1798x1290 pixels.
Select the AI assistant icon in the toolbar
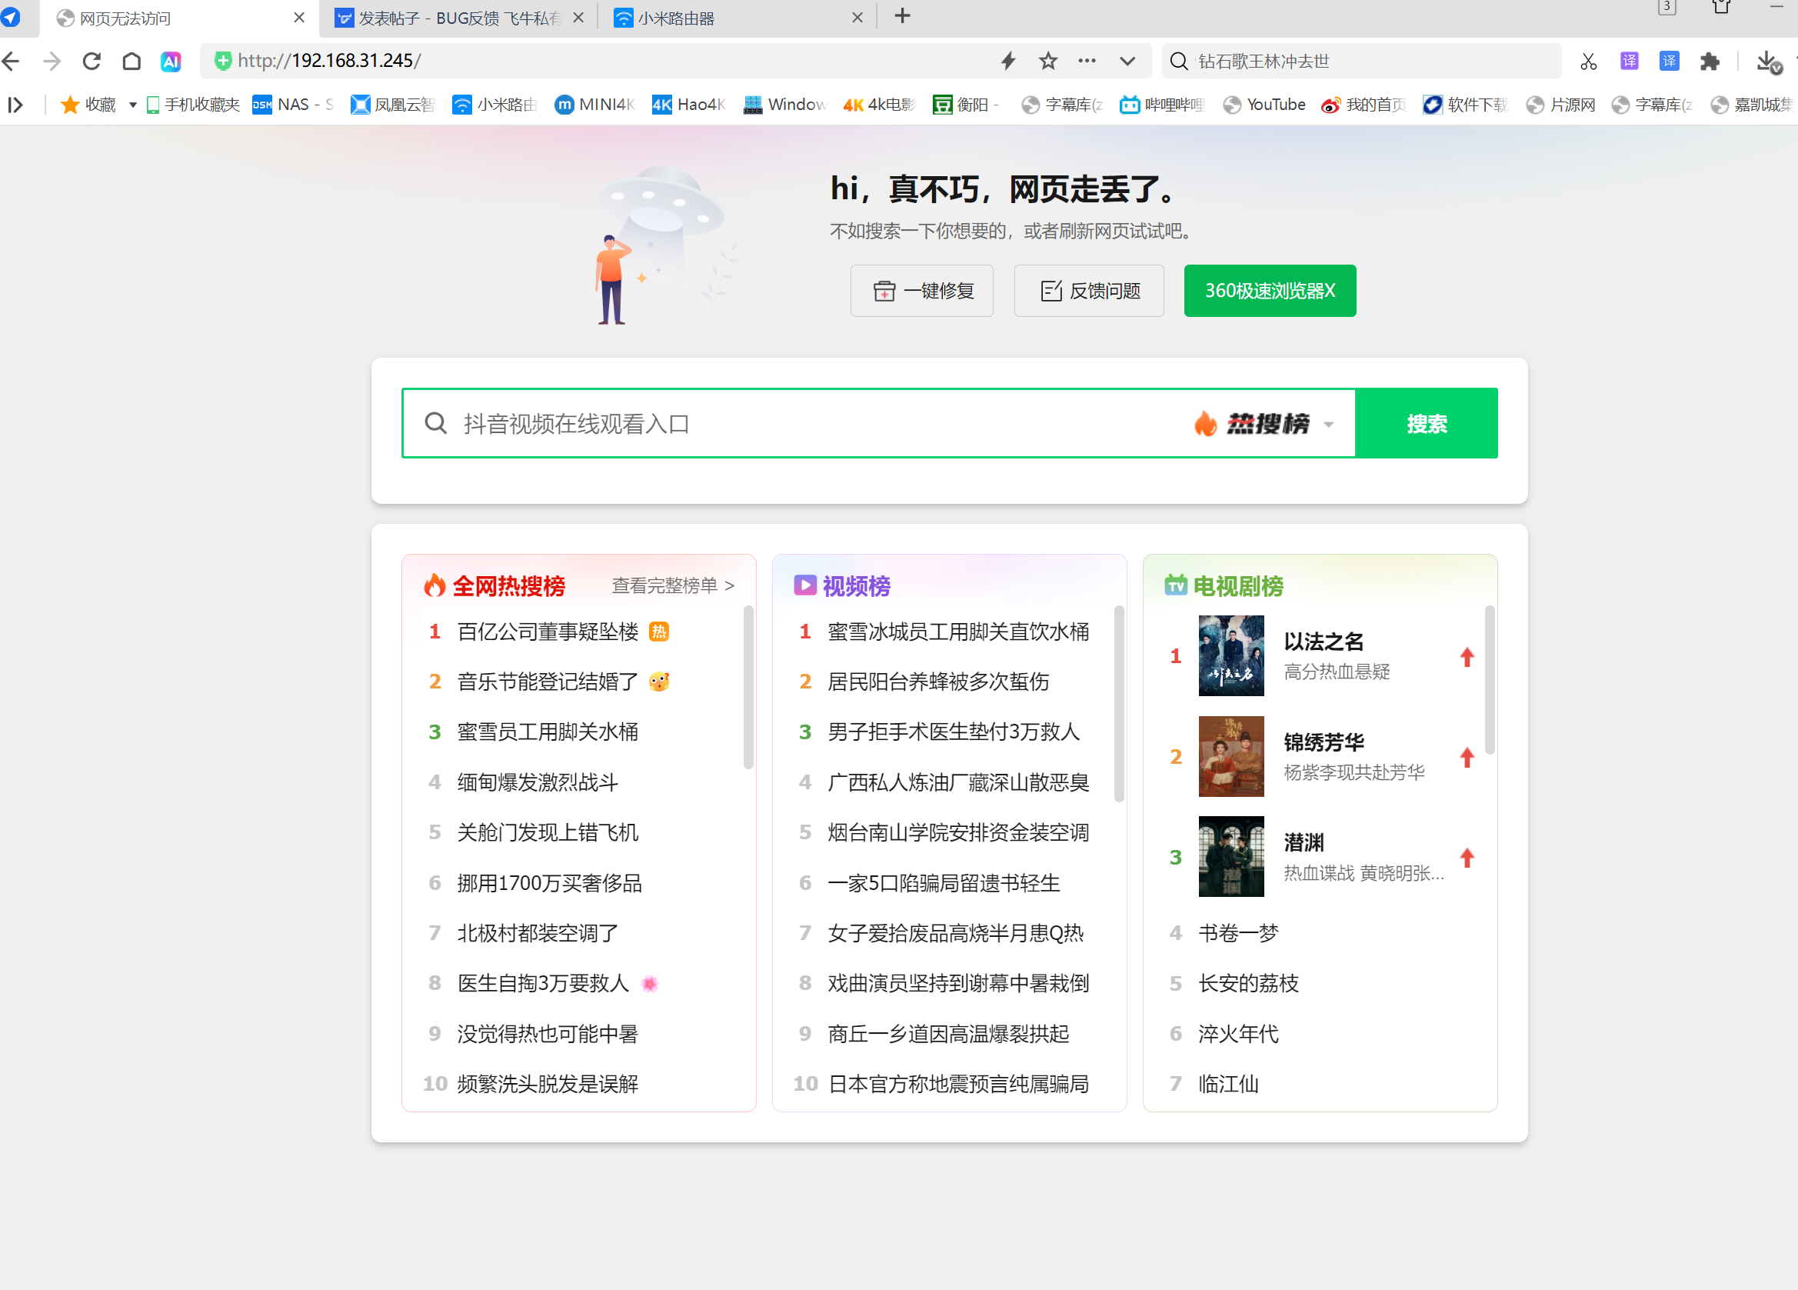[171, 61]
